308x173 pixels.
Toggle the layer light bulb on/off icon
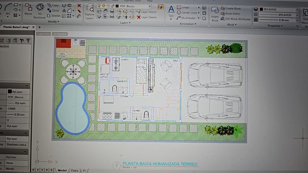coord(99,6)
